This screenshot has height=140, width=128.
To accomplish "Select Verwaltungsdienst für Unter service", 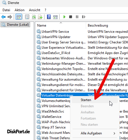I will tap(64, 90).
